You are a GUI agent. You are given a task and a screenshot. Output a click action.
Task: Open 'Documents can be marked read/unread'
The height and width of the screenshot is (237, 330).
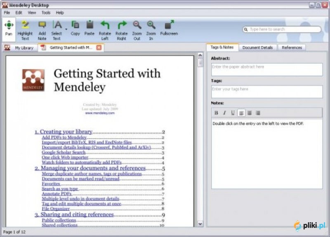click(80, 179)
